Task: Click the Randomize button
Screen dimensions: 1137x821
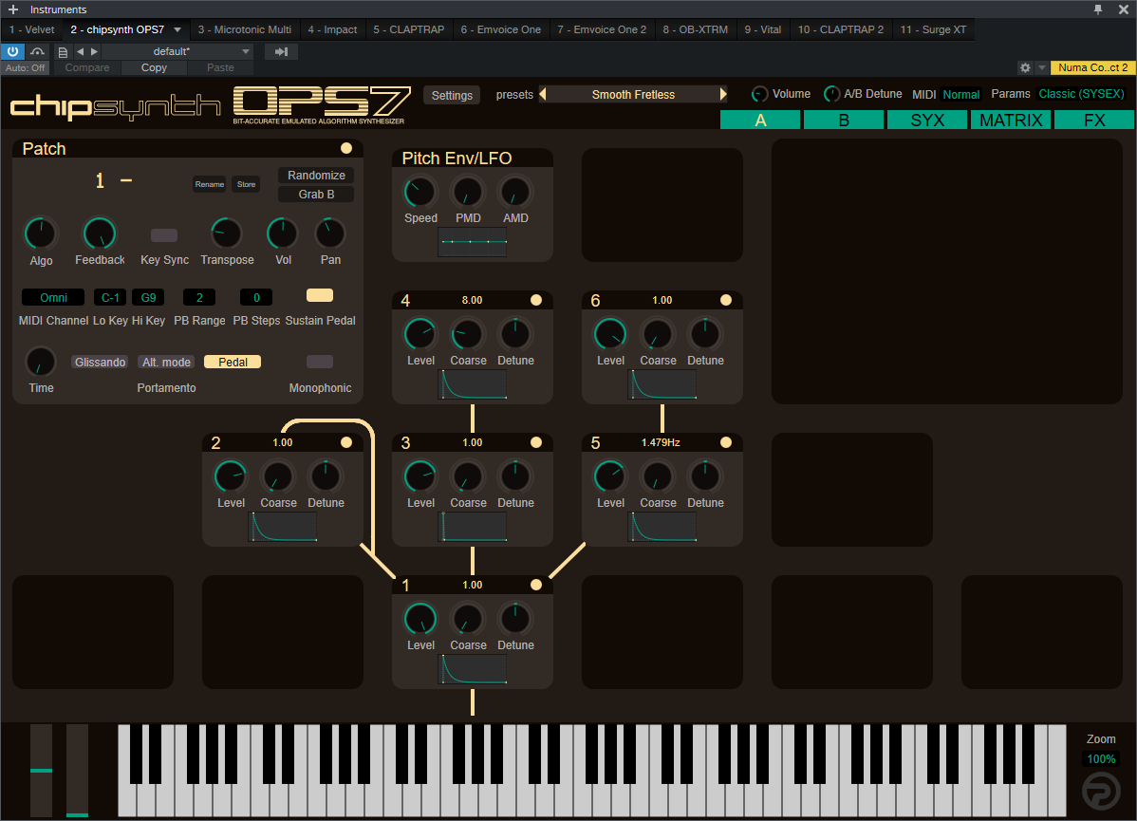Action: pos(316,176)
